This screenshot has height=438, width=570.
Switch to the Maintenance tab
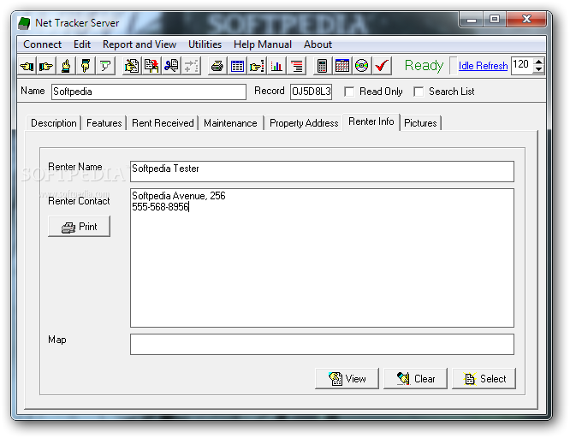pos(230,123)
